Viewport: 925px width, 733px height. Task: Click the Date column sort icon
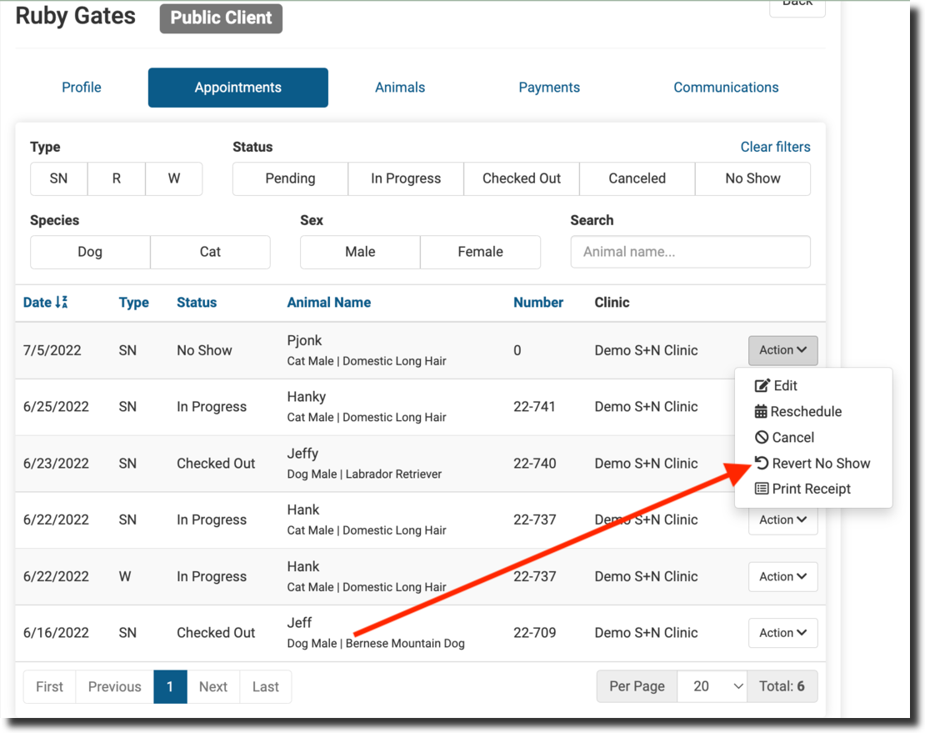pyautogui.click(x=61, y=303)
